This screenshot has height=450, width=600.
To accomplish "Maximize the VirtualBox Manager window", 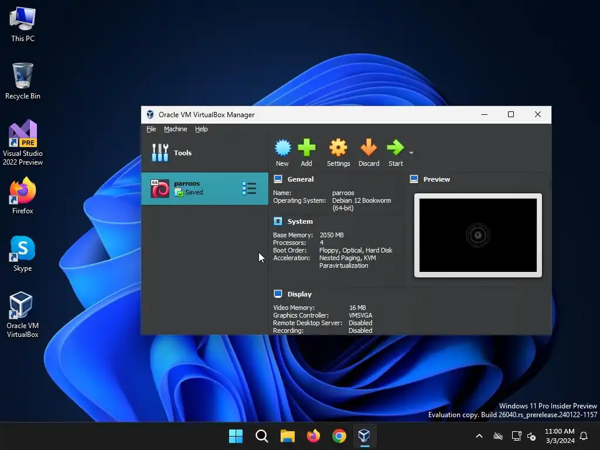I will click(511, 114).
